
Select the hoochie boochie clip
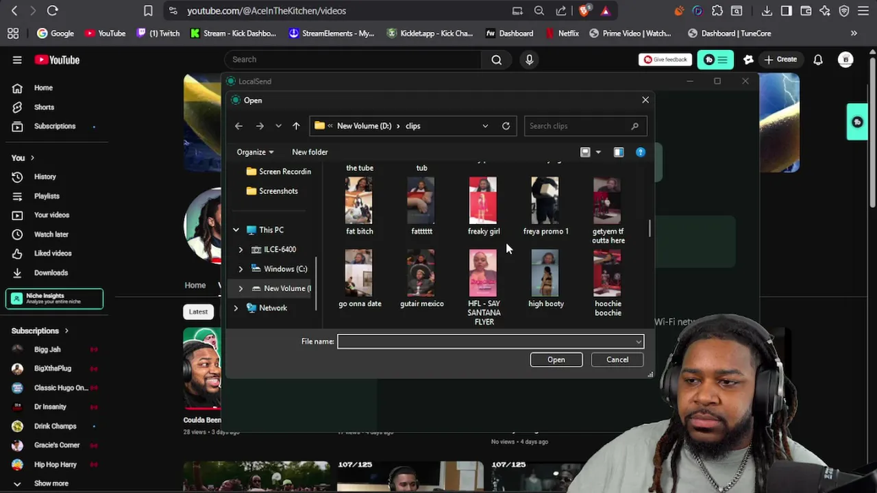(608, 283)
